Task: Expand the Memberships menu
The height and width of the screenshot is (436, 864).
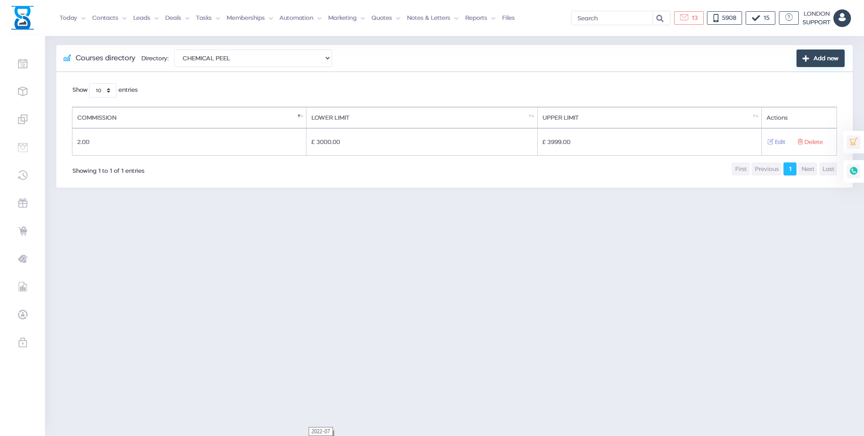Action: [246, 18]
